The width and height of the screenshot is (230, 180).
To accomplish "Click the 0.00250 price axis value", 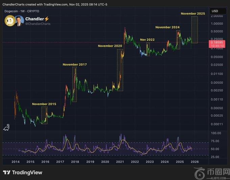I will point(217,90).
